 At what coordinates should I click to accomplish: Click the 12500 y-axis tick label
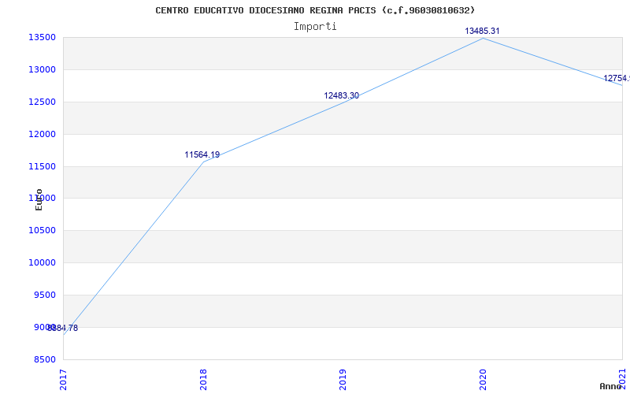[41, 102]
